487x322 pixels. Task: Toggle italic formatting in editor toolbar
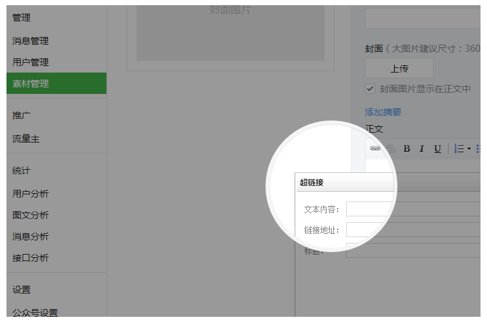[421, 149]
